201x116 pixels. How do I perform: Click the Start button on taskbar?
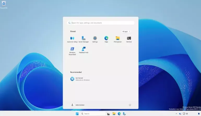click(77, 114)
